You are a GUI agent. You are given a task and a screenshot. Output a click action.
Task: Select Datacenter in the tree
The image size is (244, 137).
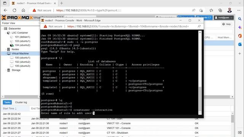pos(14,29)
